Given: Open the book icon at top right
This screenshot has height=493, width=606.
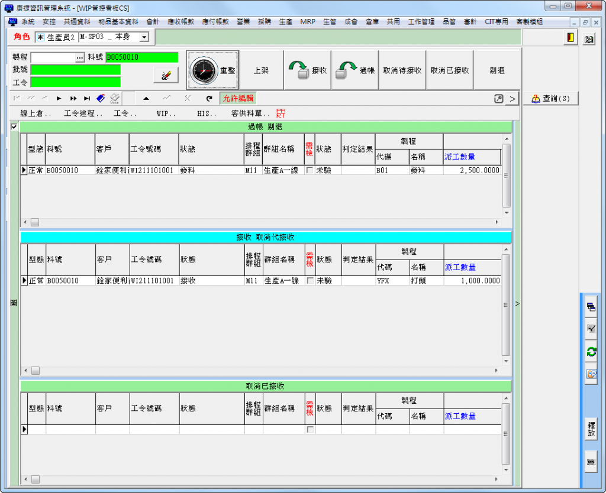Looking at the screenshot, I should coord(589,40).
